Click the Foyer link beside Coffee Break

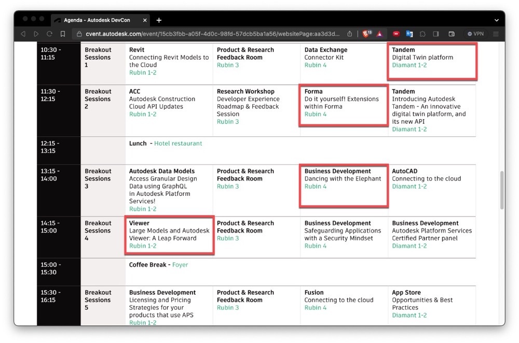click(180, 265)
